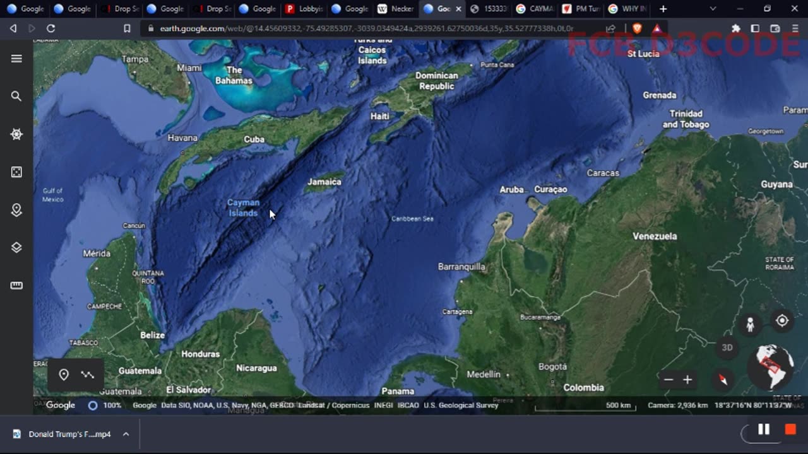Click the Draw line or shape tool
The image size is (808, 454).
(88, 375)
